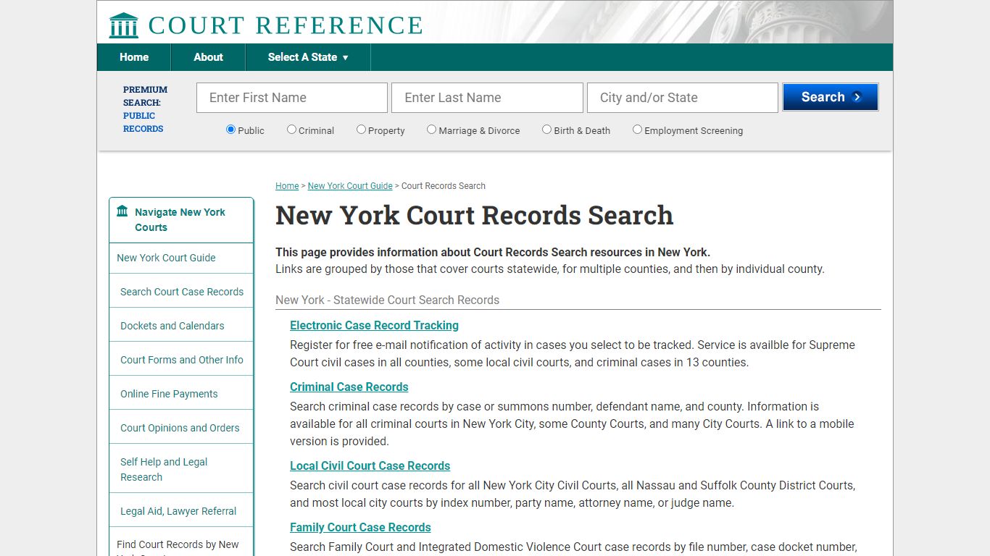
Task: Navigate to Online Fine Payments
Action: [169, 393]
